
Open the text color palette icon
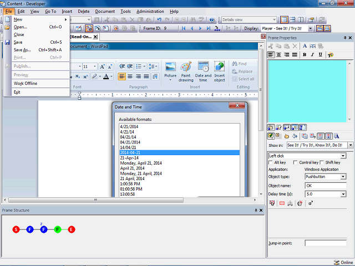click(x=331, y=55)
